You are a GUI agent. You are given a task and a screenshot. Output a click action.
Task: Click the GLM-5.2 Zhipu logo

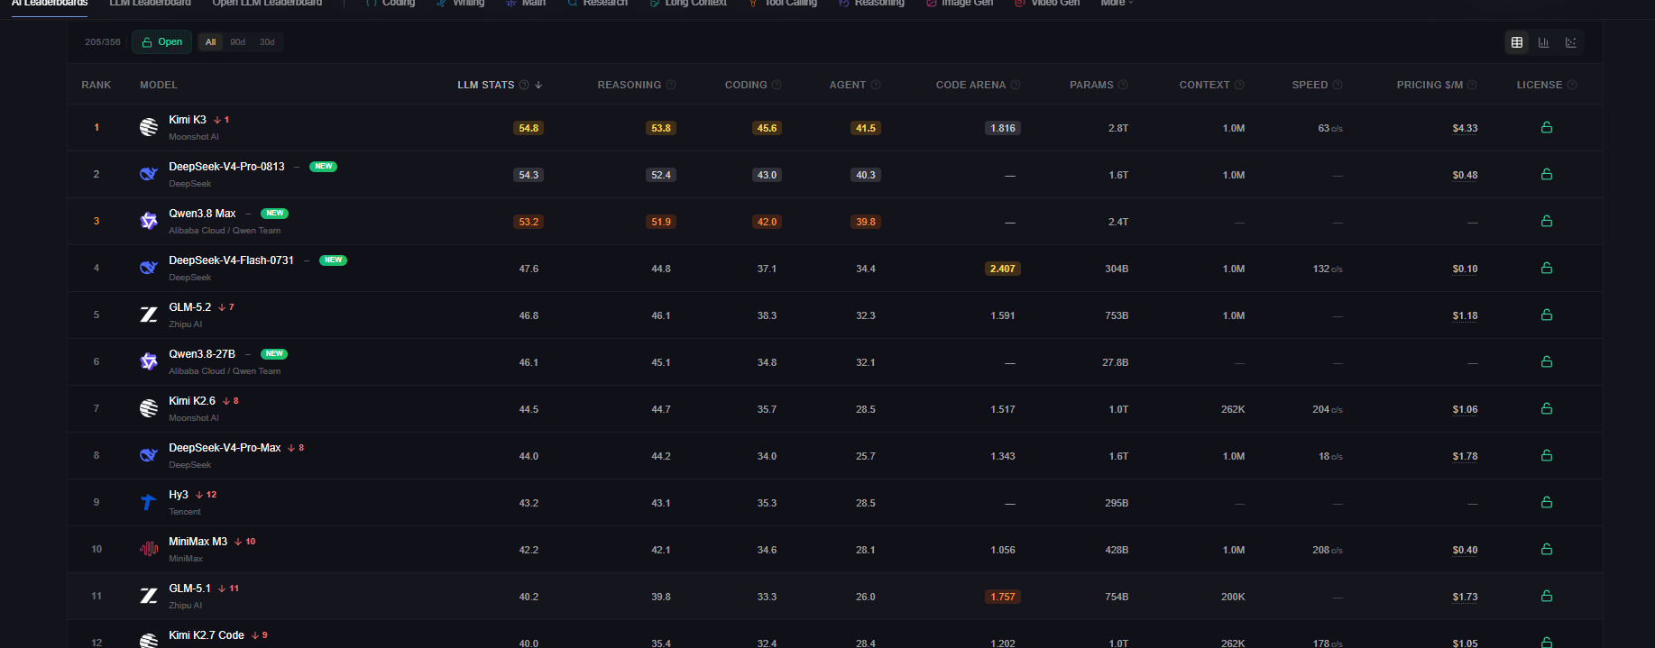tap(149, 315)
